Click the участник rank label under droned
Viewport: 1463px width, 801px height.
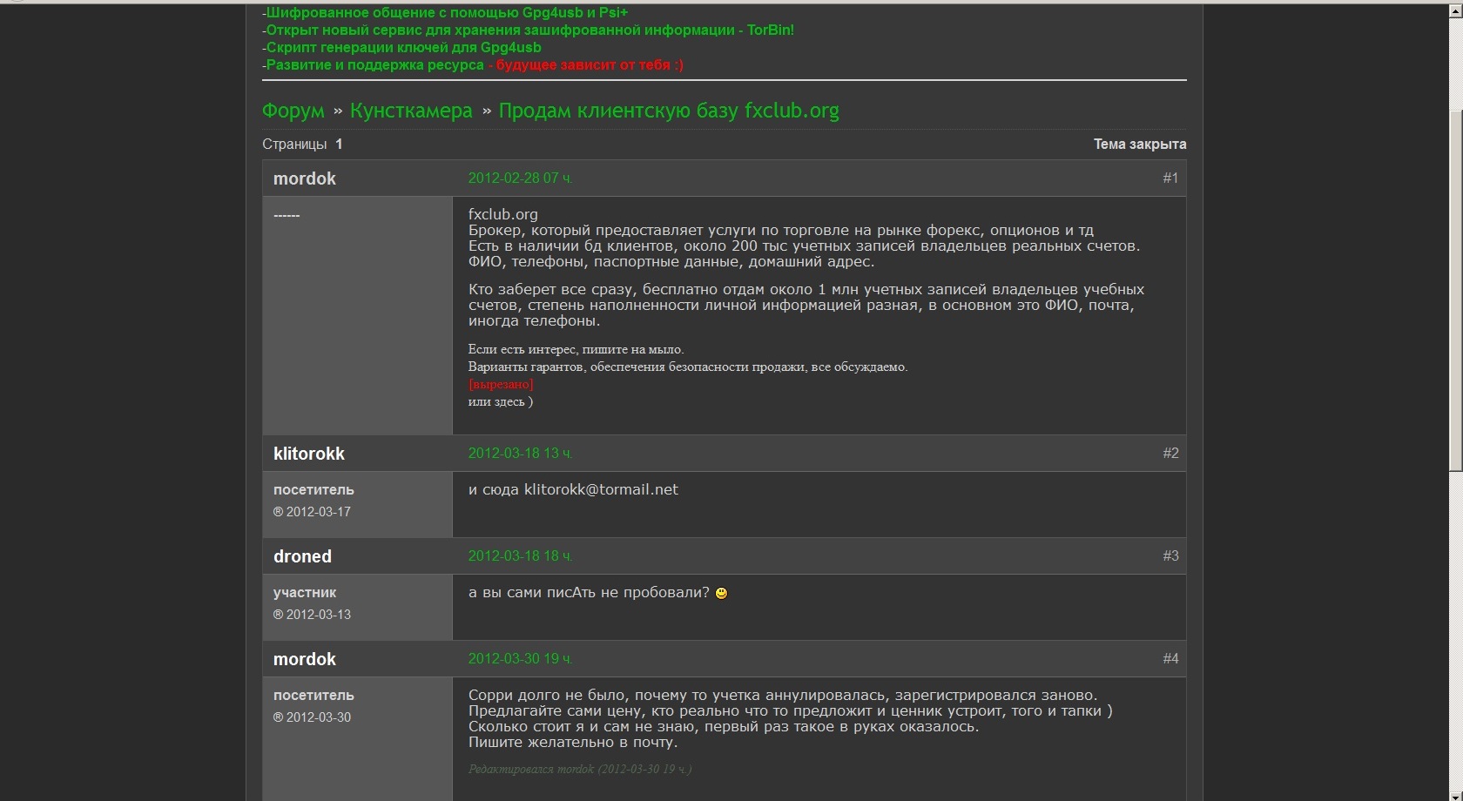point(305,593)
